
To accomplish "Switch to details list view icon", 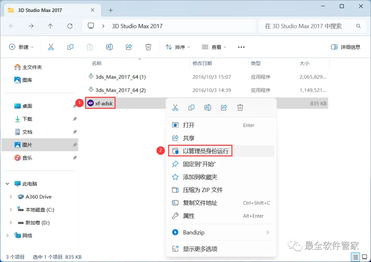I will pyautogui.click(x=356, y=257).
